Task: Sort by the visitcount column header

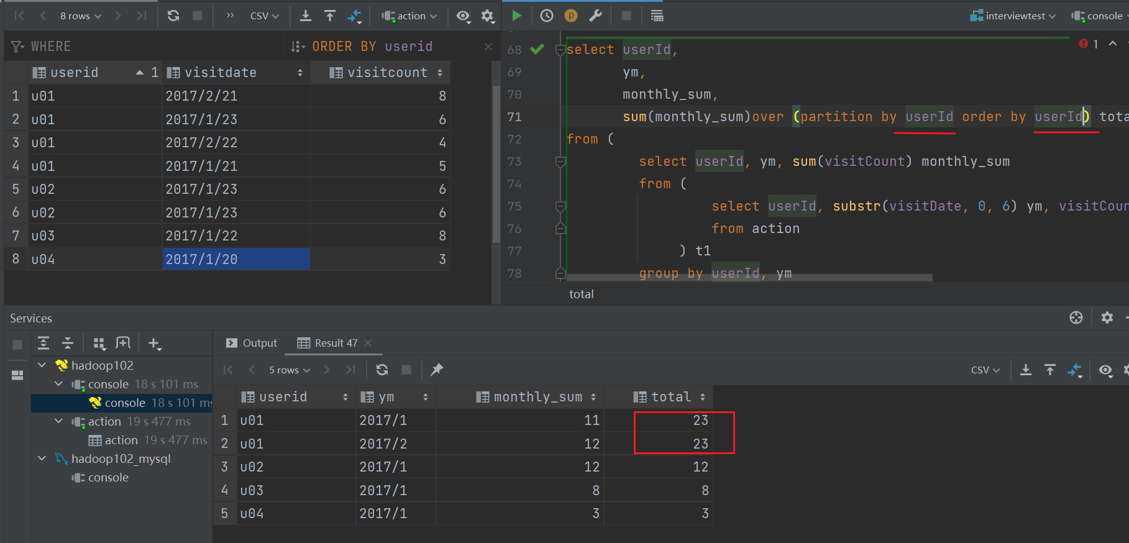Action: (380, 73)
